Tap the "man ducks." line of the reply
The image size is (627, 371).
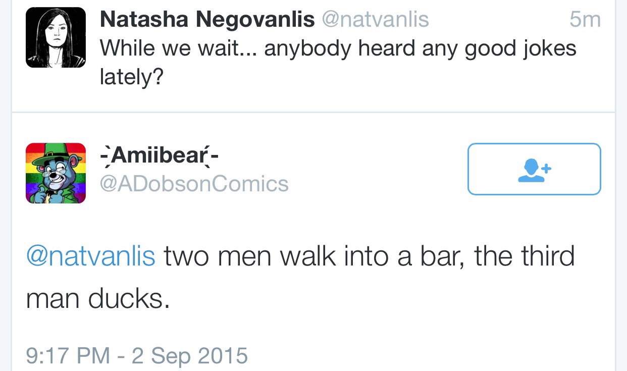97,299
